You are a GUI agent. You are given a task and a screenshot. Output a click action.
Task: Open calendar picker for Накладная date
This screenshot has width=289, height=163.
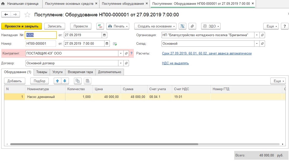click(x=105, y=35)
